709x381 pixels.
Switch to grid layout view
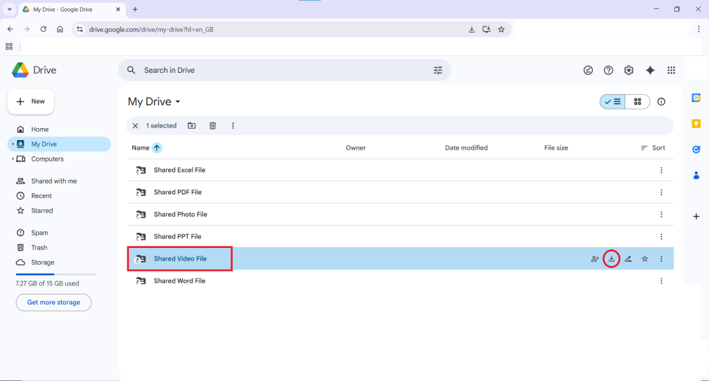click(638, 102)
